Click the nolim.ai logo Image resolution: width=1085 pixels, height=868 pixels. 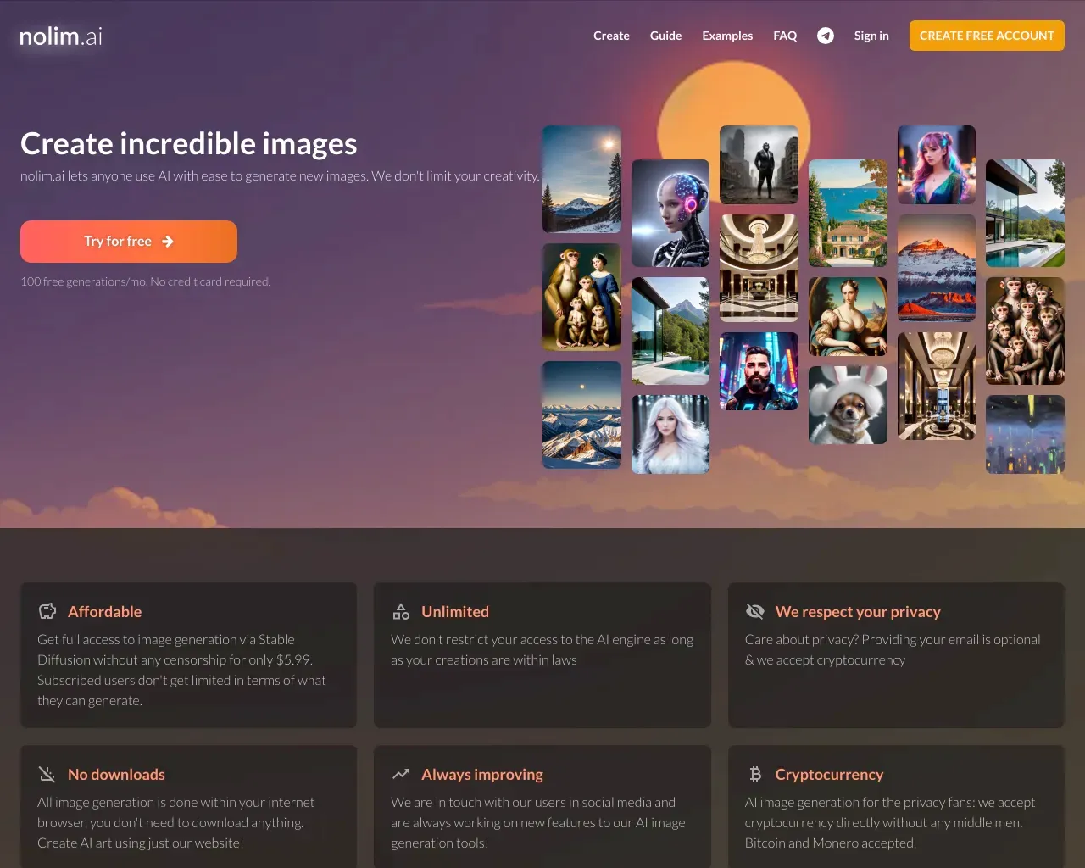click(x=61, y=36)
